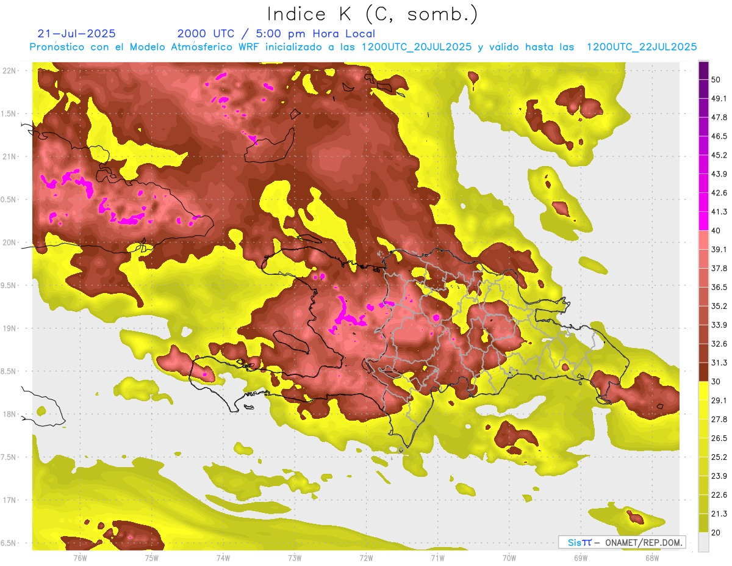Click the "29.1" colorbar label
This screenshot has height=566, width=732.
(x=719, y=400)
